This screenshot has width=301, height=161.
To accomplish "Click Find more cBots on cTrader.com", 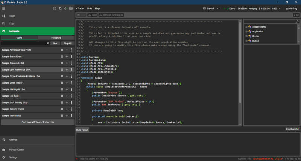I will point(37,122).
